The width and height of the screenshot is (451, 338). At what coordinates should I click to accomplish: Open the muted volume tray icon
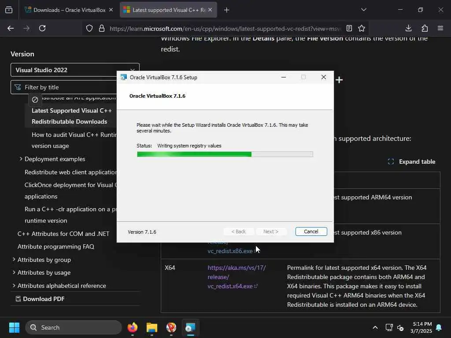pos(400,327)
